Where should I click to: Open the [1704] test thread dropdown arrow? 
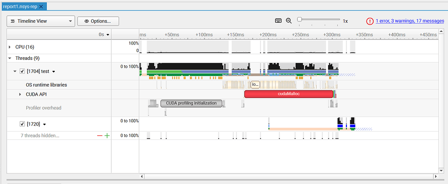(54, 72)
